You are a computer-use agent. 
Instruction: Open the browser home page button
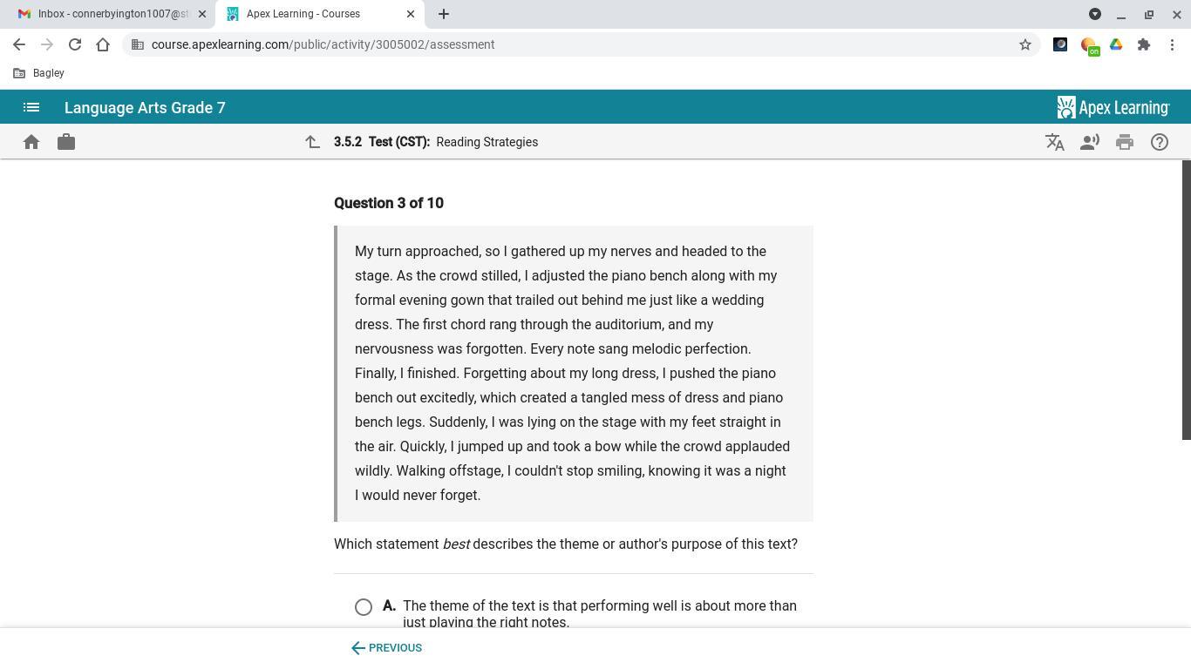click(103, 44)
